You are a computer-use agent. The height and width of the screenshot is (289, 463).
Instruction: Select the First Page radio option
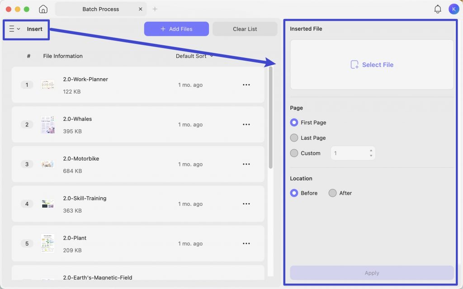click(294, 122)
